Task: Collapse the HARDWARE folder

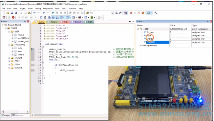Action: pyautogui.click(x=9, y=45)
